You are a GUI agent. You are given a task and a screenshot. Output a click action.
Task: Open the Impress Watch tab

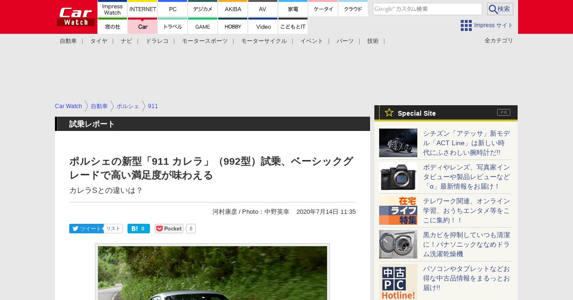point(112,9)
